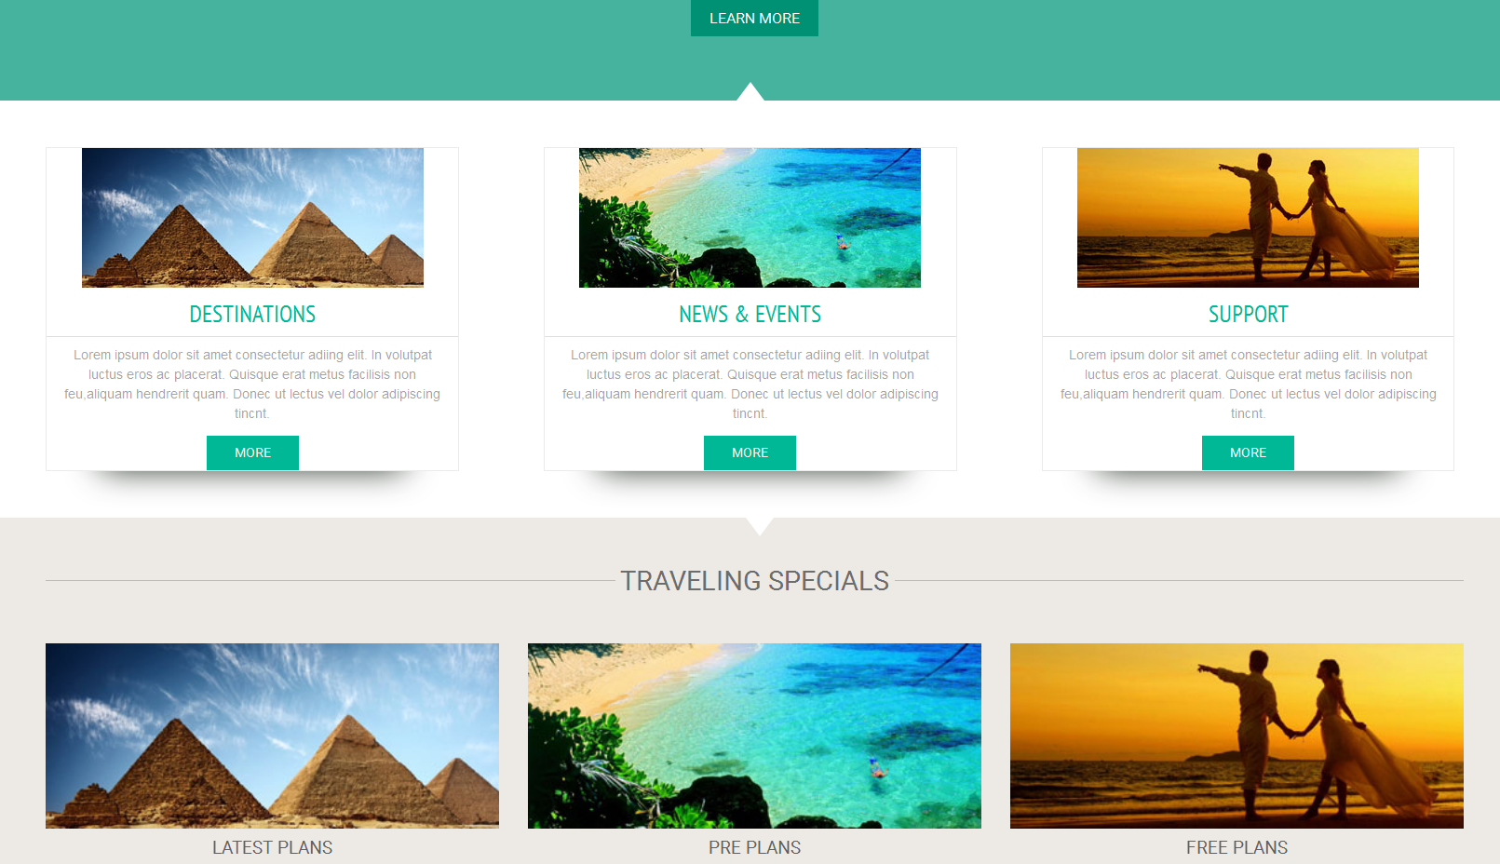
Task: Select the SUPPORT heading
Action: click(1248, 315)
